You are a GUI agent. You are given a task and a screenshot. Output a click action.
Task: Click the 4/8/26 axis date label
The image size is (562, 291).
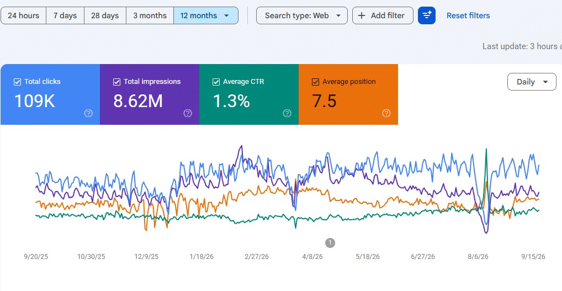tap(312, 257)
